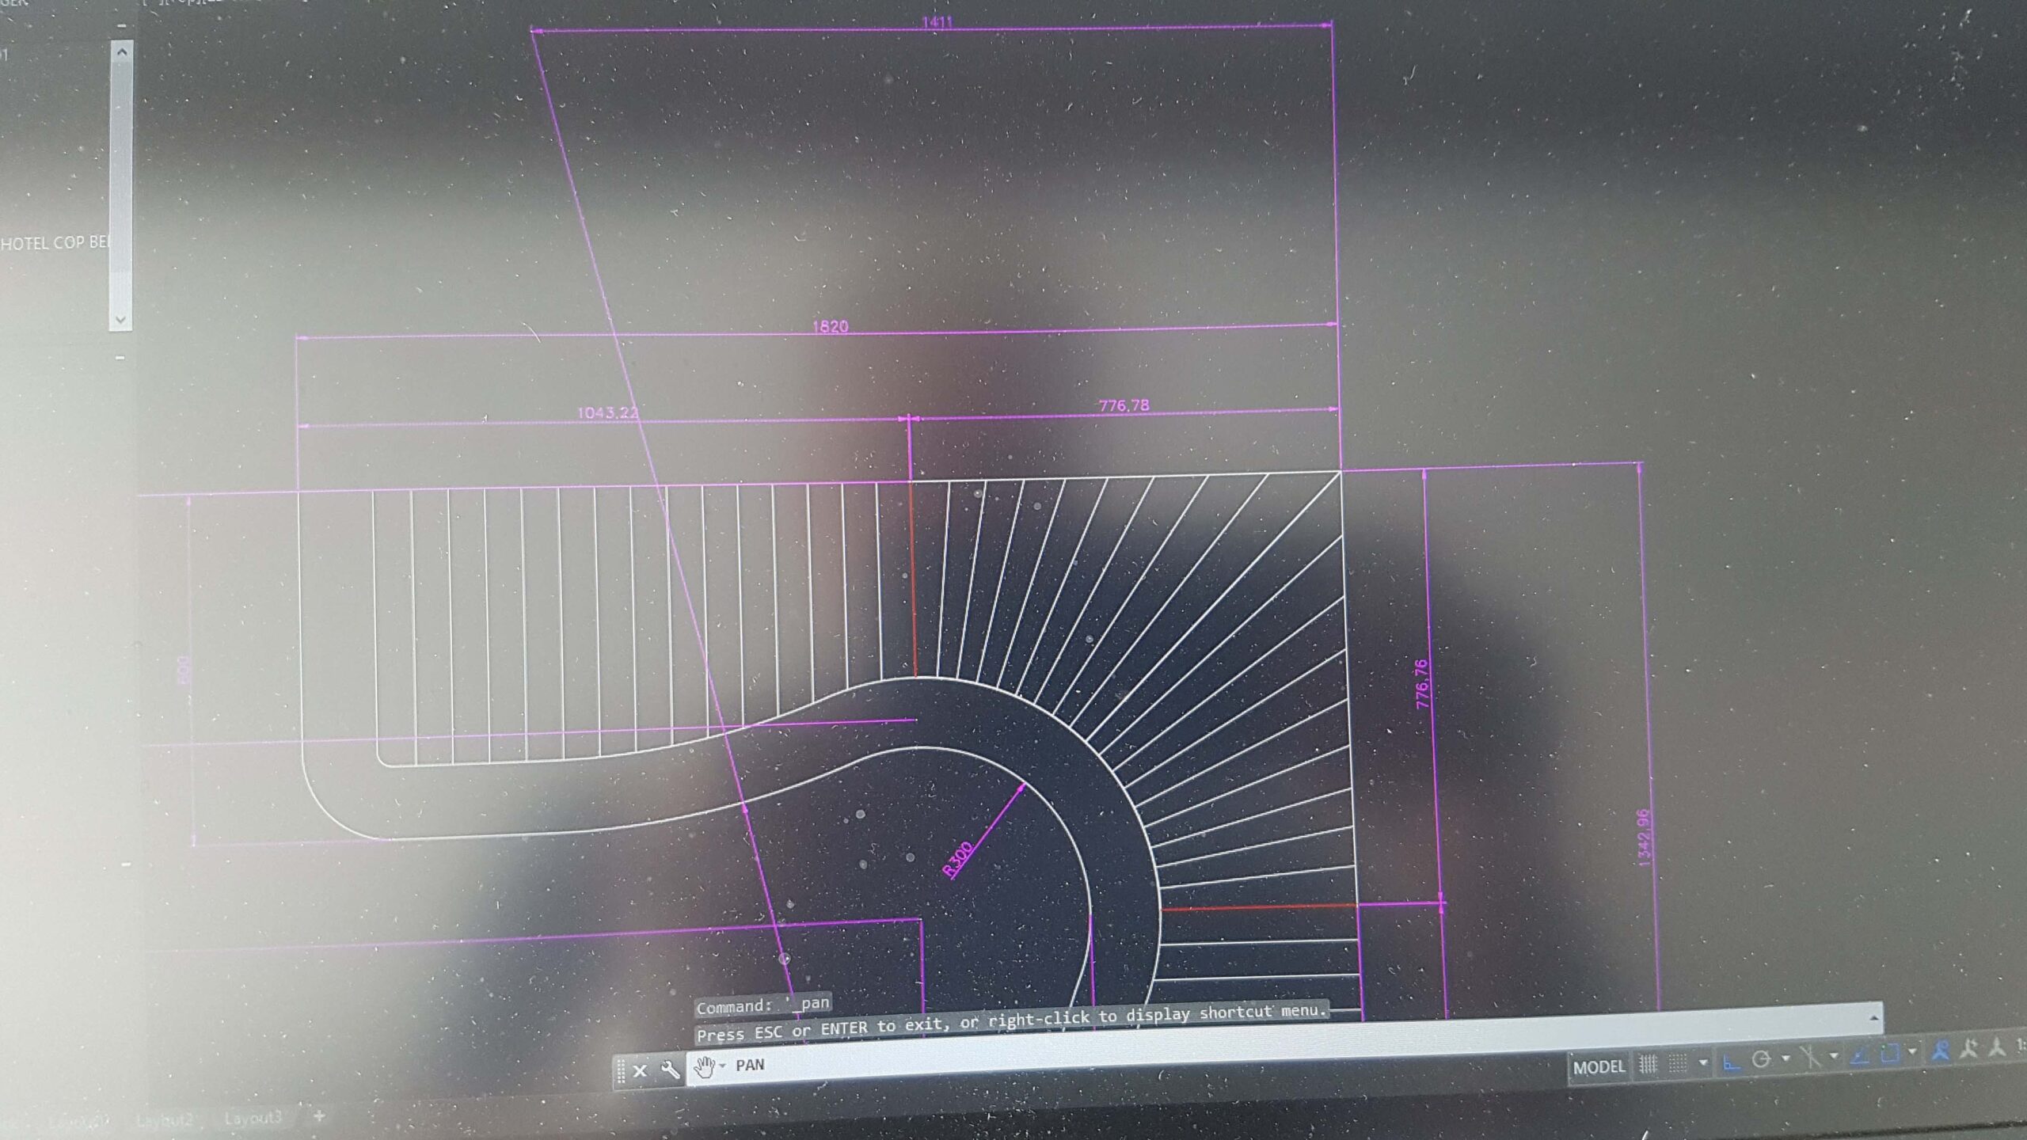Click the blue annotation visibility icon
The height and width of the screenshot is (1140, 2027).
[x=1940, y=1051]
